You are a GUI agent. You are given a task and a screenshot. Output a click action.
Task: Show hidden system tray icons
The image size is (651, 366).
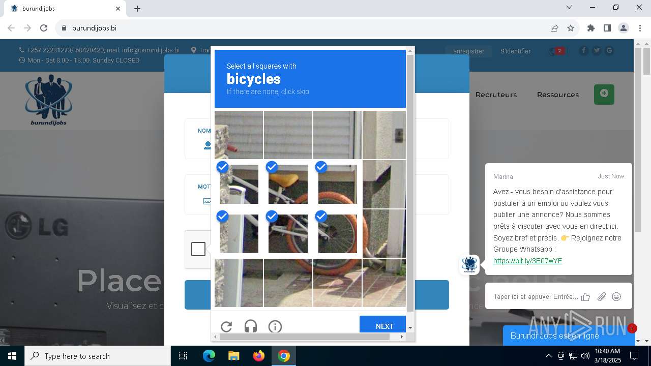548,356
